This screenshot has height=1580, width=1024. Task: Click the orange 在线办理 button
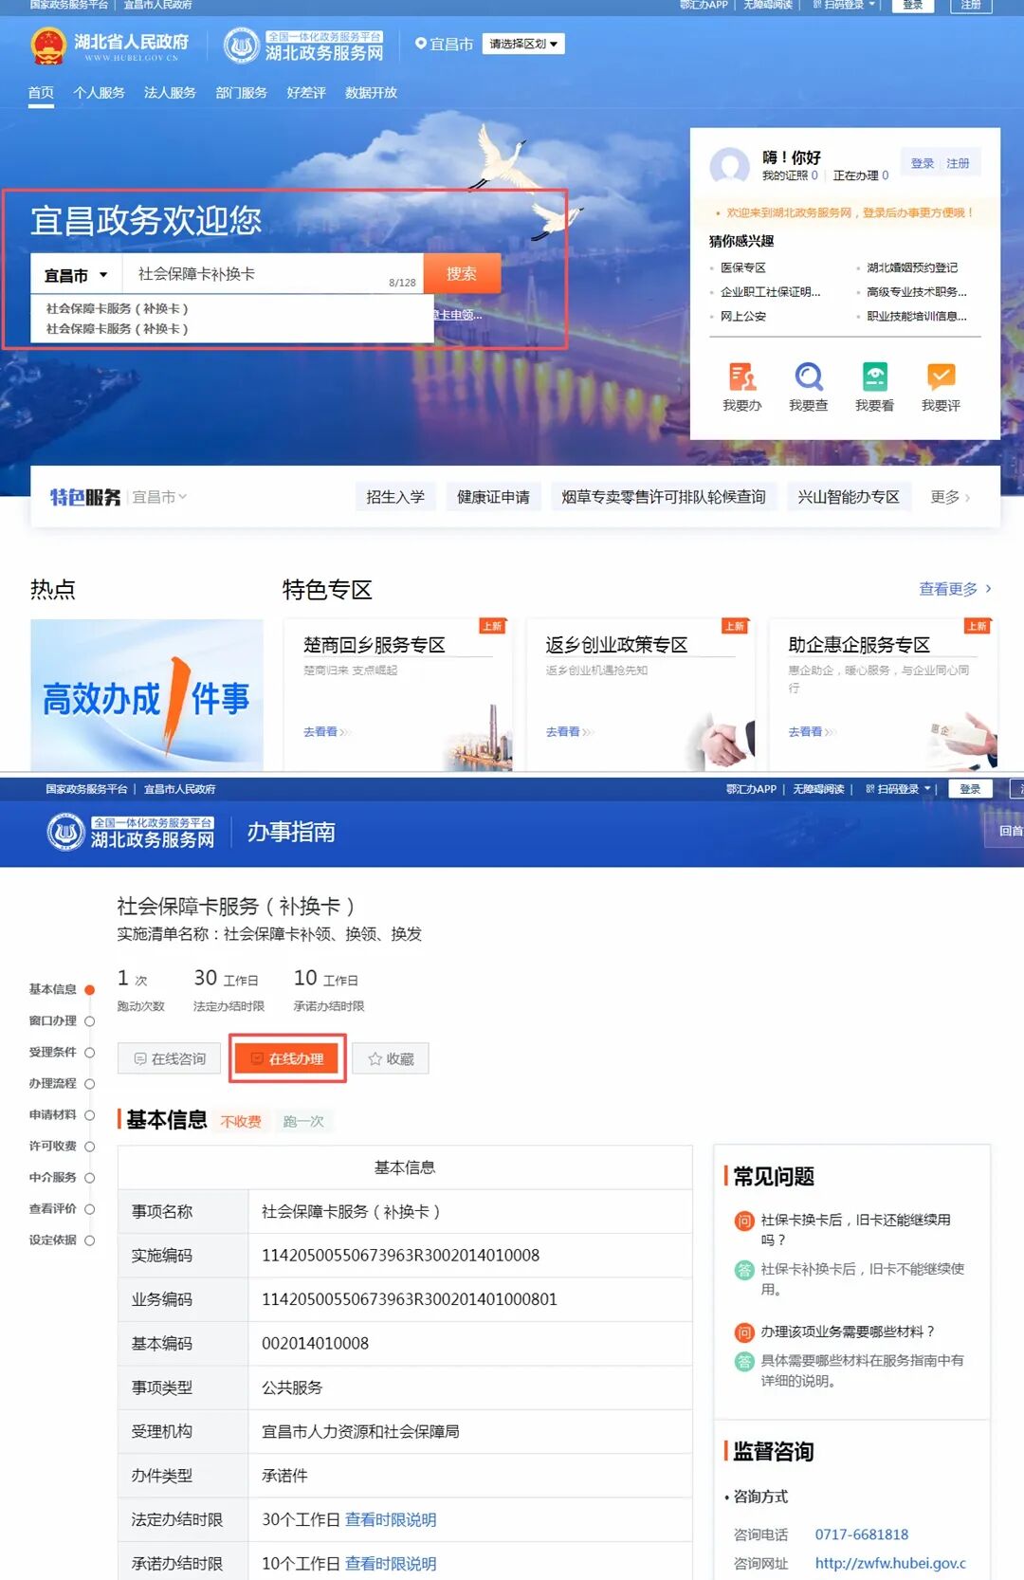pyautogui.click(x=287, y=1058)
